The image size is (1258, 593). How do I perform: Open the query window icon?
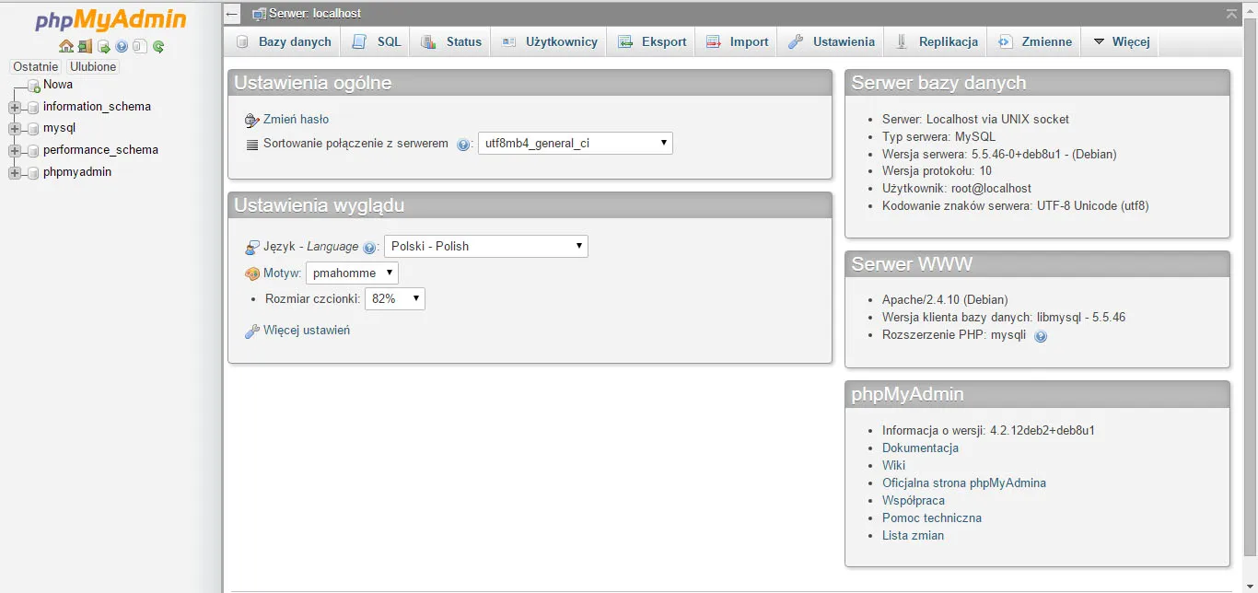pos(104,46)
